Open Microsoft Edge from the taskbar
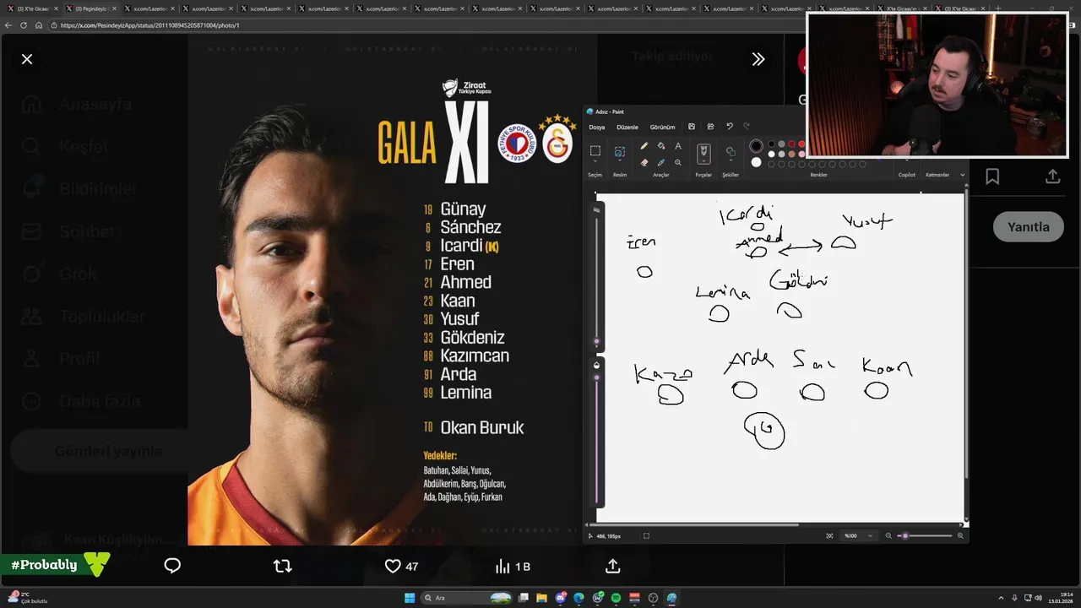 [x=579, y=598]
